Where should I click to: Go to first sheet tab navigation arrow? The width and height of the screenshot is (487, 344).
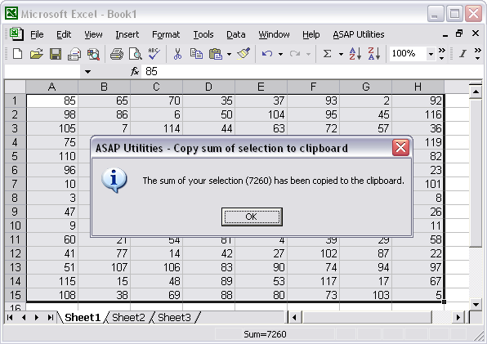tap(10, 317)
